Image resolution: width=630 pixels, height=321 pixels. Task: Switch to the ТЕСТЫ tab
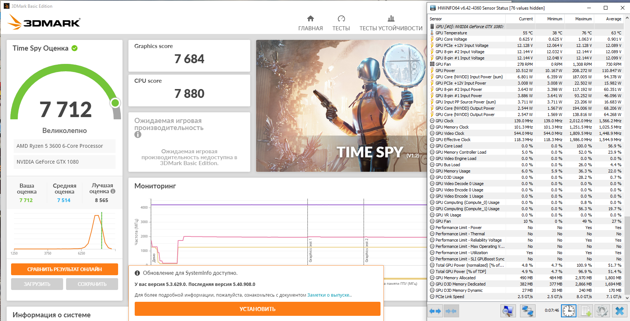(341, 23)
